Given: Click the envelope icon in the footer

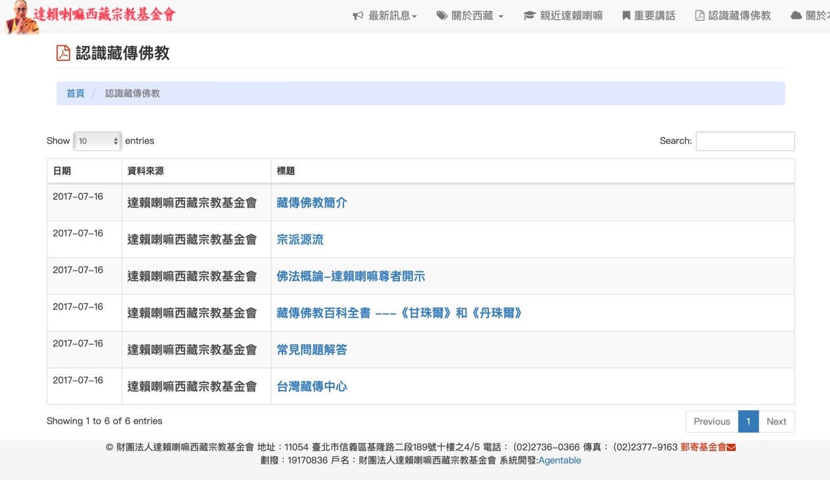Looking at the screenshot, I should pyautogui.click(x=732, y=447).
